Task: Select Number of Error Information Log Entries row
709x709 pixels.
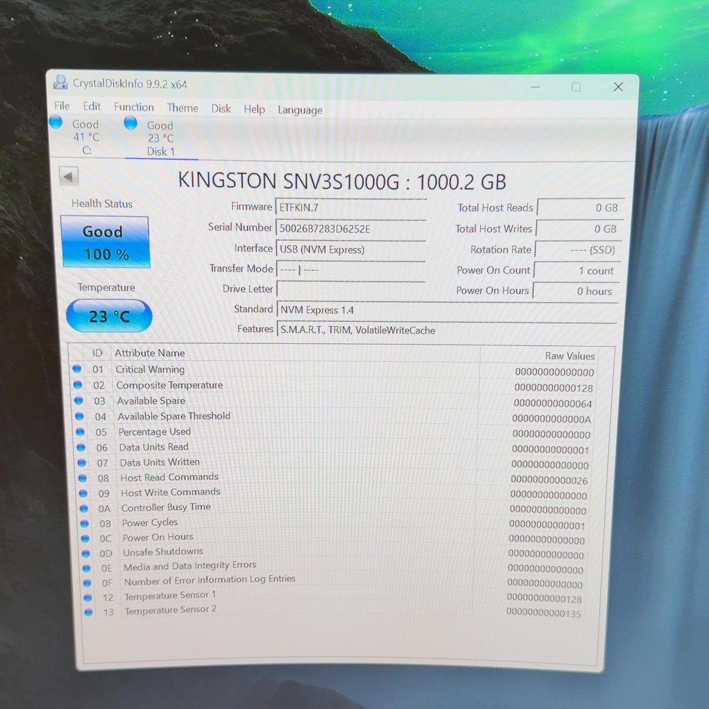Action: pyautogui.click(x=335, y=583)
